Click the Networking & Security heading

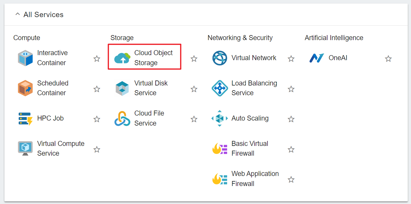[x=240, y=38]
